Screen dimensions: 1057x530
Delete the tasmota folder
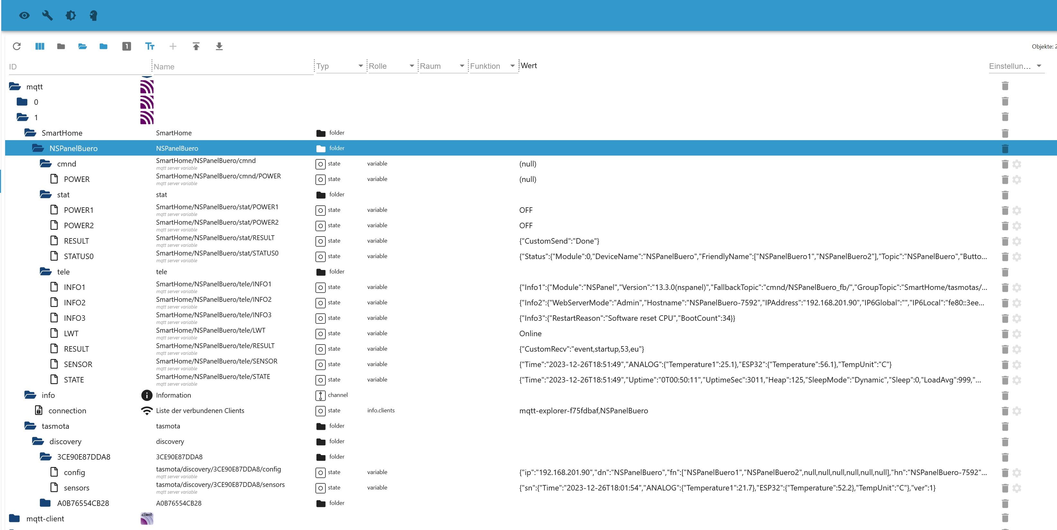(x=1005, y=426)
